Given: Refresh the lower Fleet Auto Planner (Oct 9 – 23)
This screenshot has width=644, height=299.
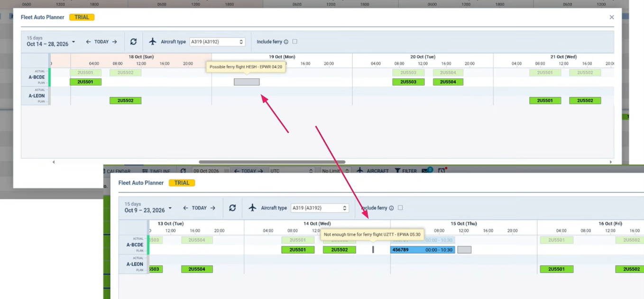Looking at the screenshot, I should pos(232,208).
